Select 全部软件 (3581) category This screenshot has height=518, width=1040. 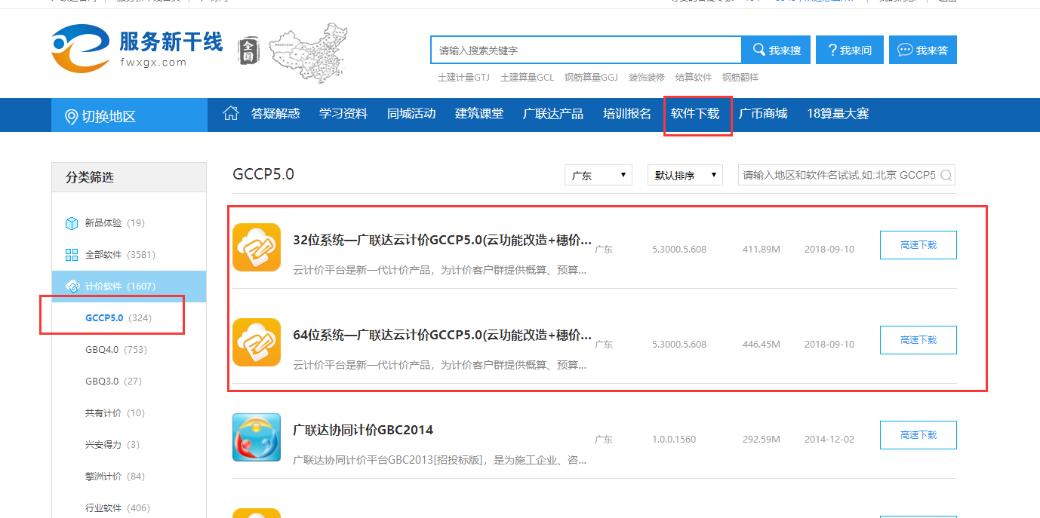pyautogui.click(x=129, y=255)
